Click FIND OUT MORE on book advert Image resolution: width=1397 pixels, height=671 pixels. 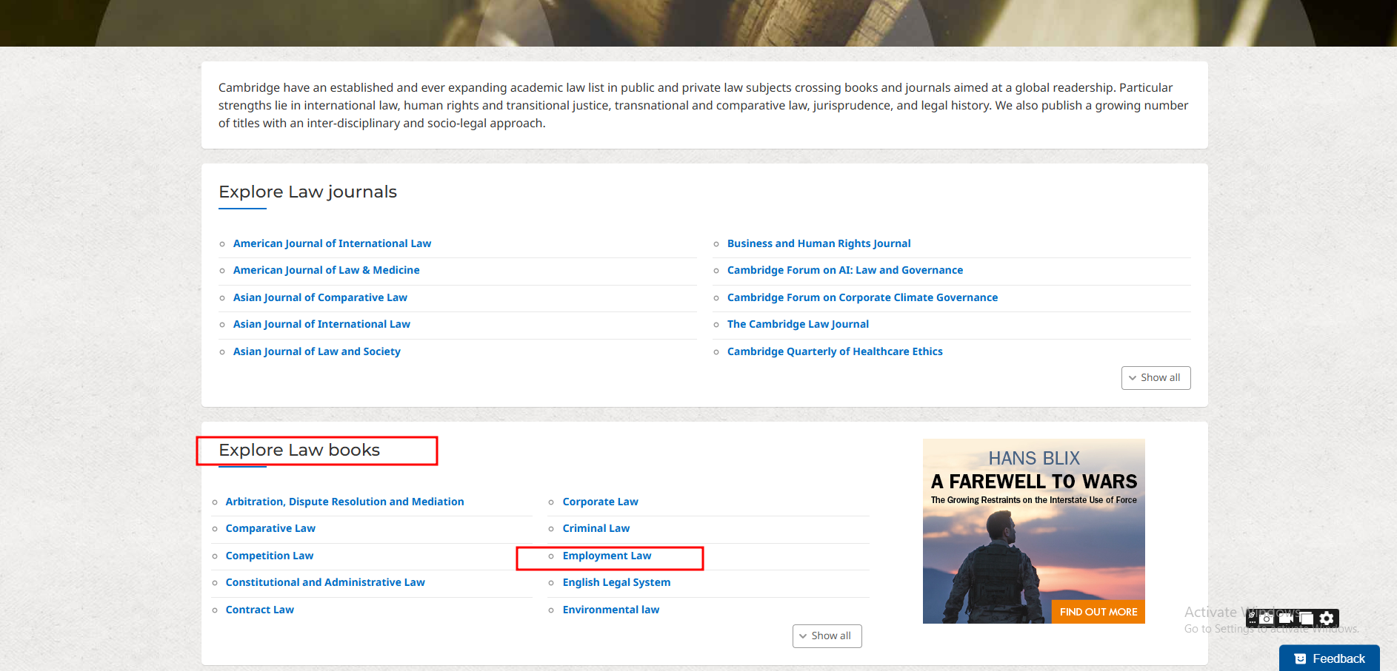pyautogui.click(x=1098, y=612)
